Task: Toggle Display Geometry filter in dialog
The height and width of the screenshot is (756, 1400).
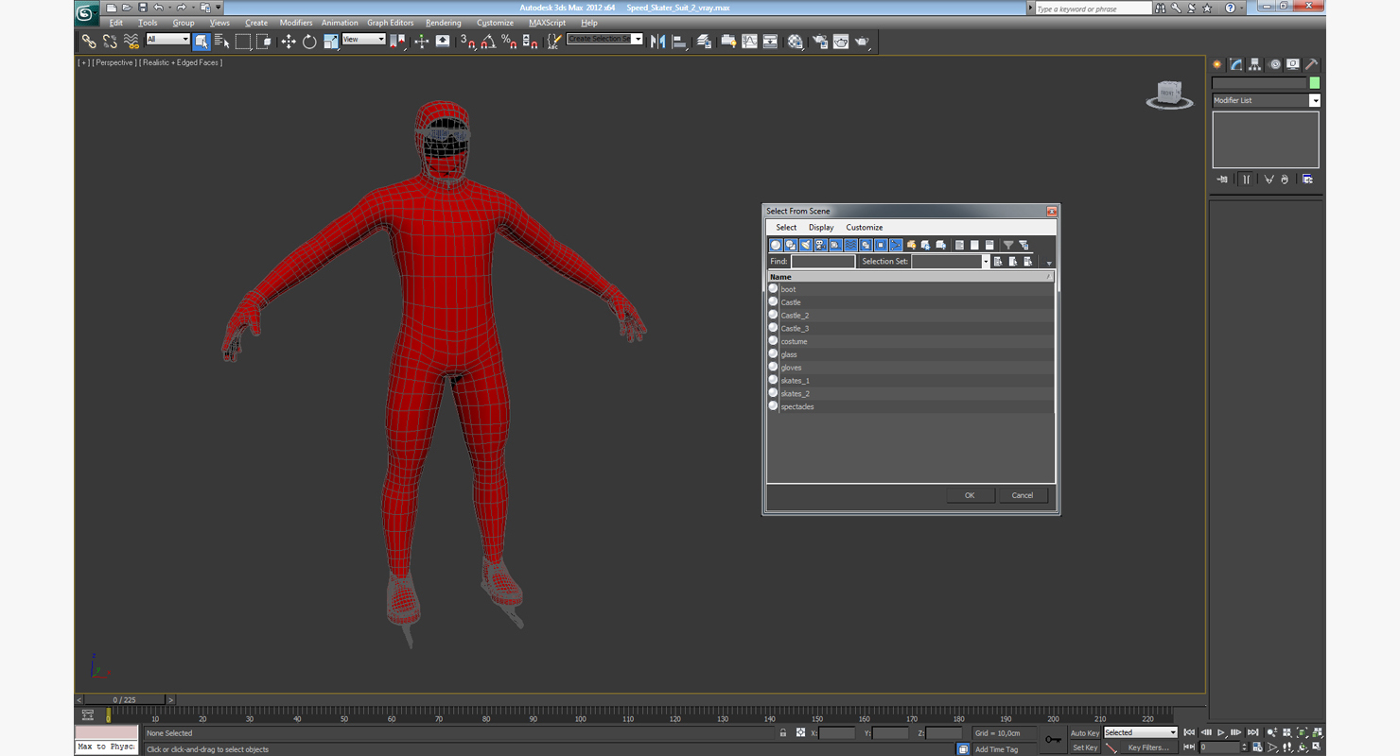Action: point(776,246)
